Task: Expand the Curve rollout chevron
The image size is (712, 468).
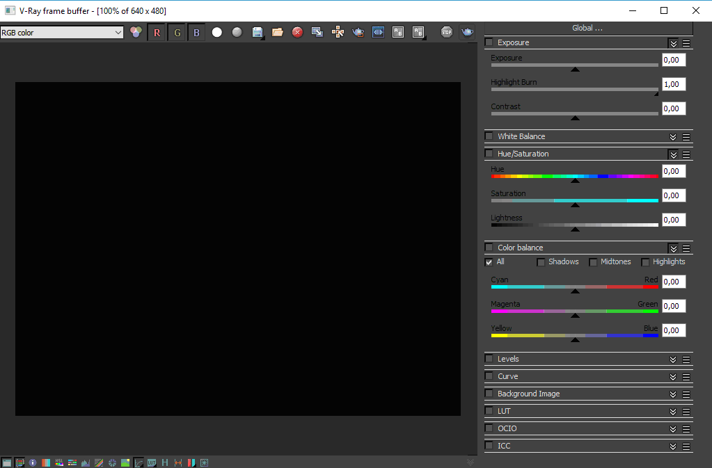Action: coord(674,377)
